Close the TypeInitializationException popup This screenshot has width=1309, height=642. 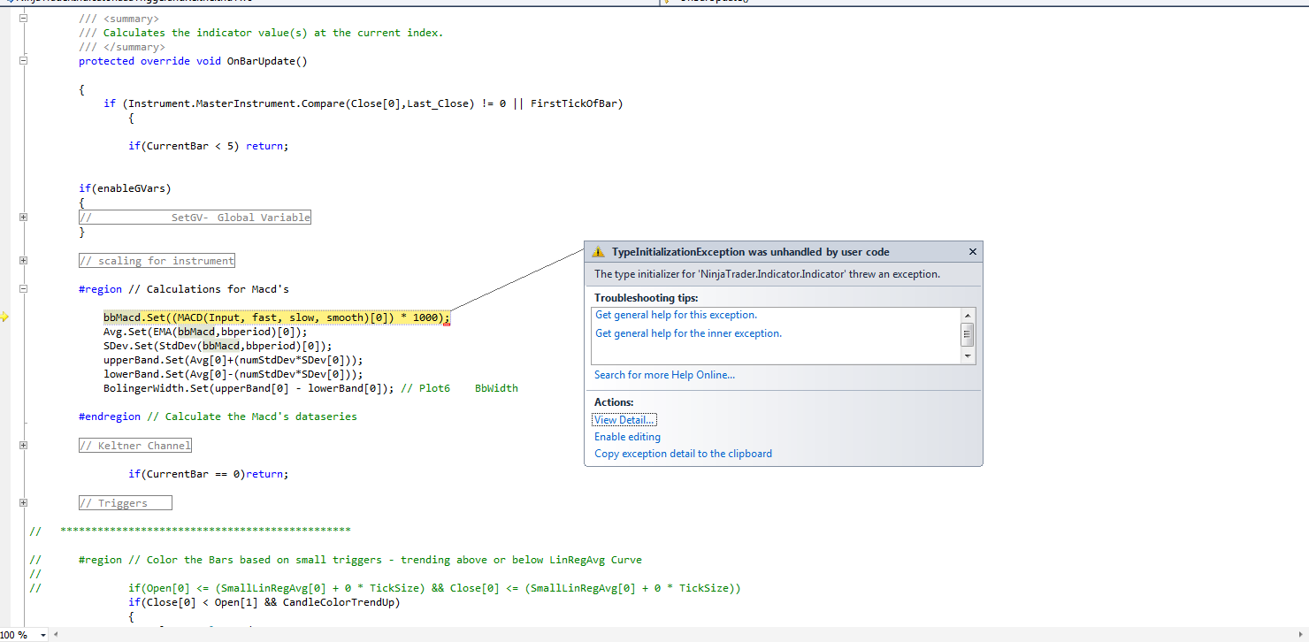pyautogui.click(x=973, y=252)
